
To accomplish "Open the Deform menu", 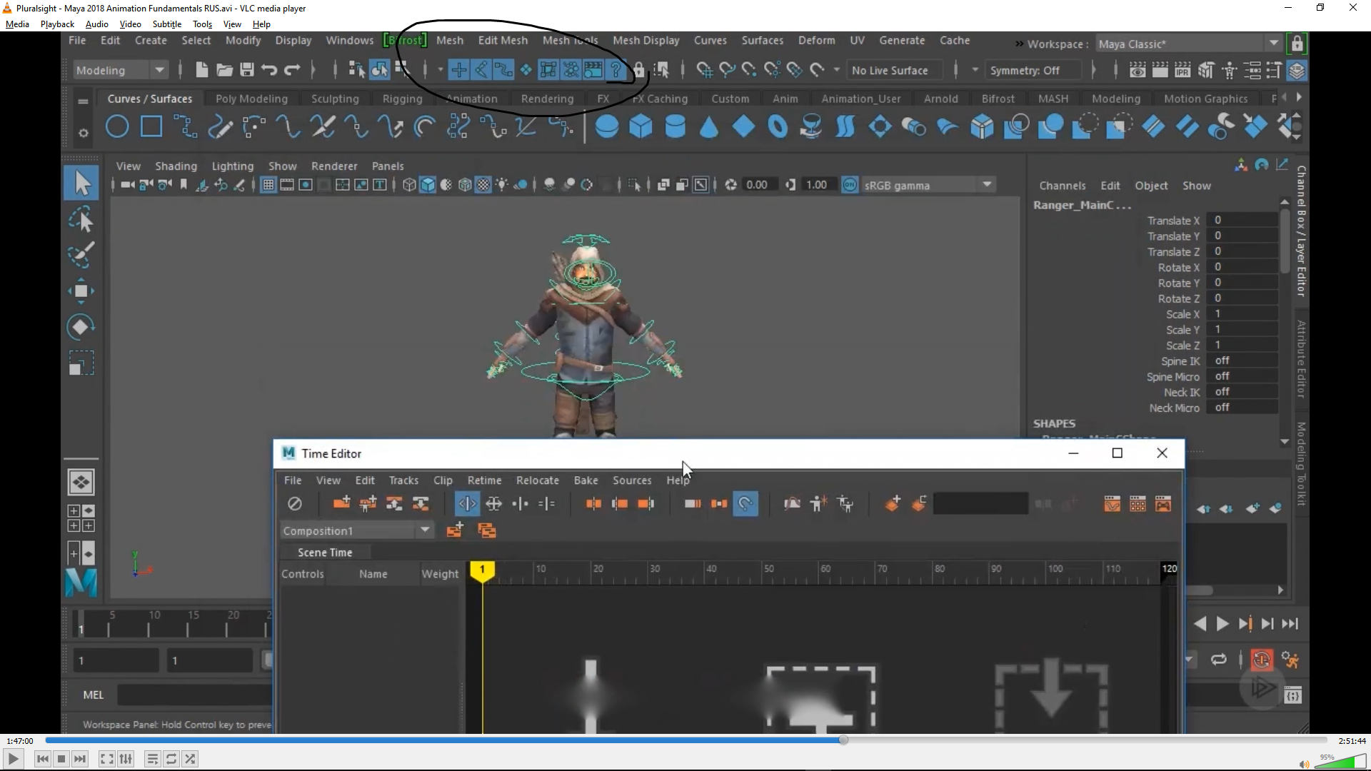I will coord(816,40).
